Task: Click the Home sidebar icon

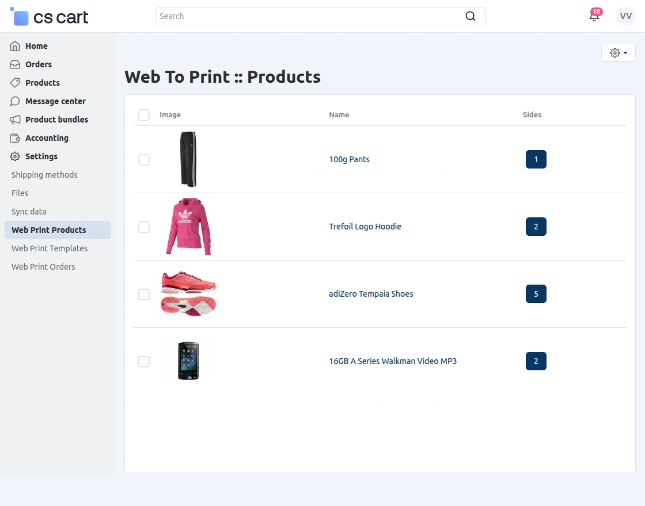Action: pos(15,46)
